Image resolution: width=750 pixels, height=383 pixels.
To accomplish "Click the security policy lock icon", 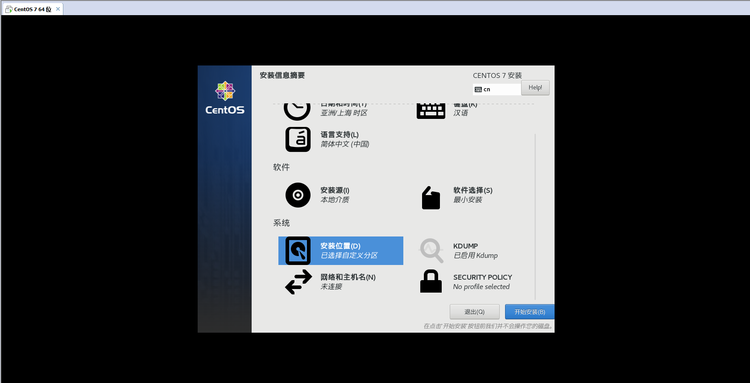I will tap(431, 281).
